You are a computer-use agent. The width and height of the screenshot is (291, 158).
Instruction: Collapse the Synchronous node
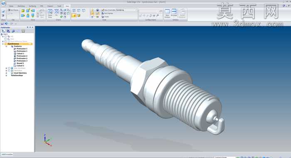tap(3, 44)
